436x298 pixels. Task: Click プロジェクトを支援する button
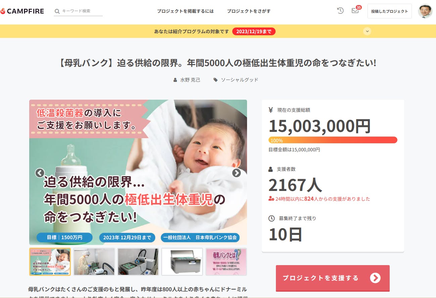click(333, 278)
